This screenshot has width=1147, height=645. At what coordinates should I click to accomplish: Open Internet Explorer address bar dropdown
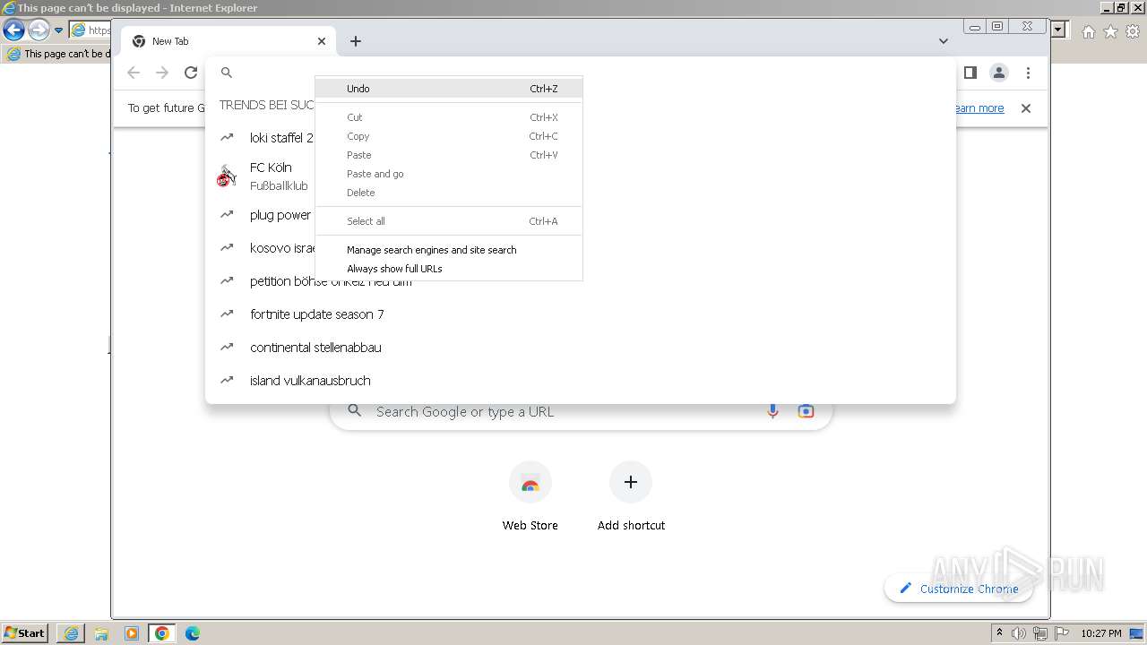[1058, 30]
